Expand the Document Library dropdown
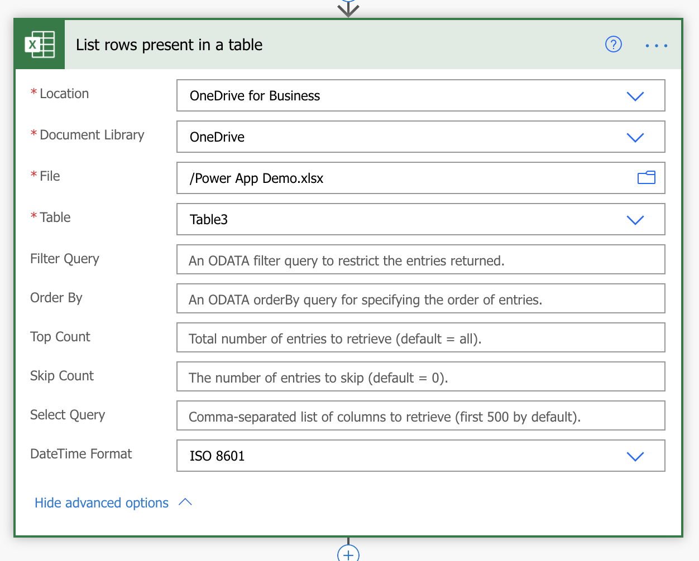 pos(635,137)
